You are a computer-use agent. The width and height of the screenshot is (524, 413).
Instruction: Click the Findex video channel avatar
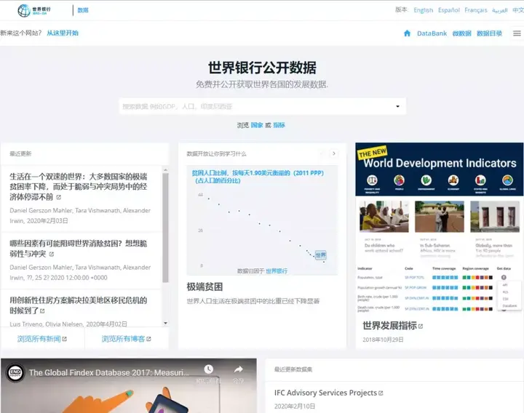click(x=15, y=372)
